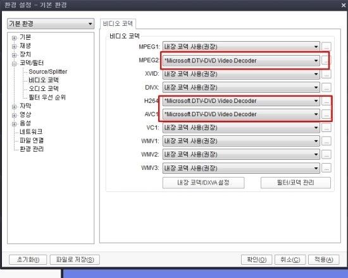Switch to the 비디오 코덱 tab
The height and width of the screenshot is (278, 348).
(x=118, y=24)
